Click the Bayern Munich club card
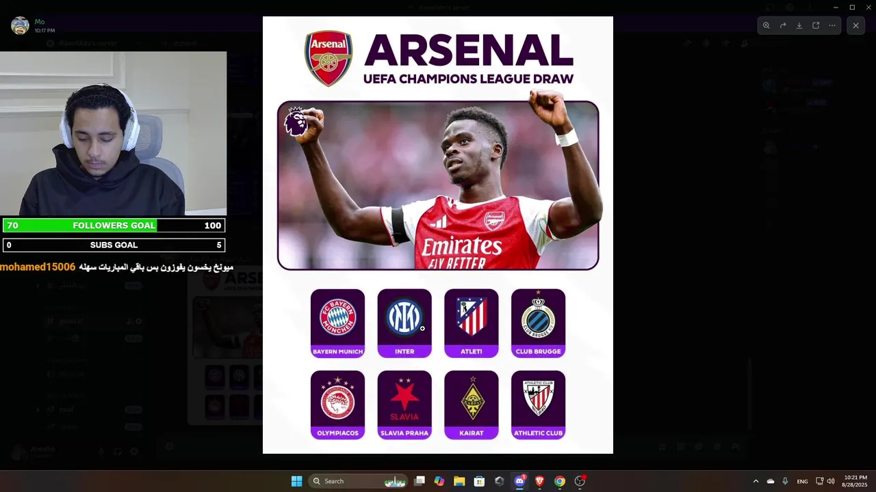Image resolution: width=876 pixels, height=492 pixels. pos(337,323)
